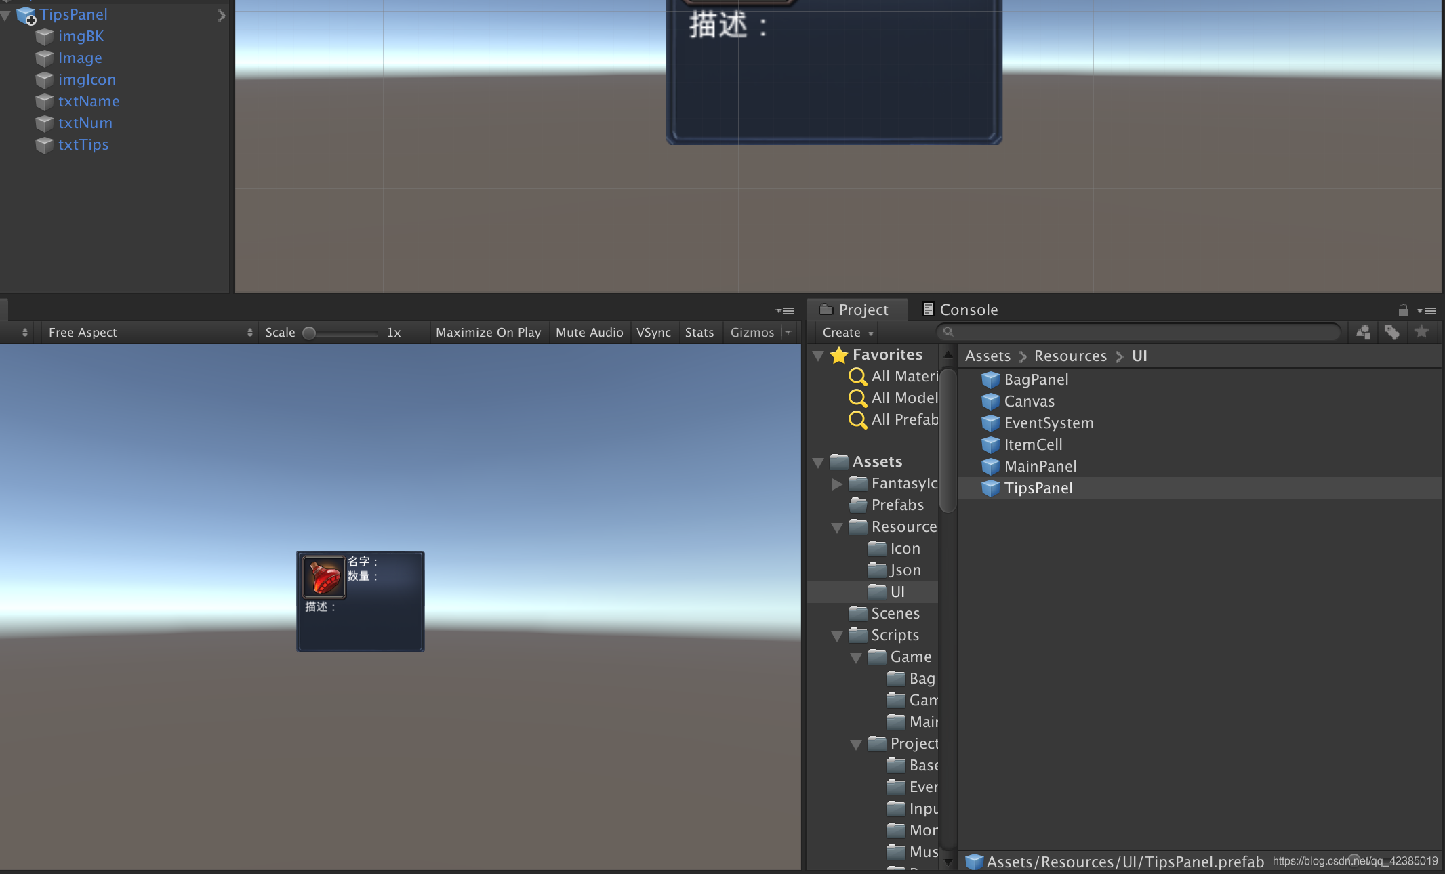Click the Create button in Project panel
The width and height of the screenshot is (1445, 874).
coord(847,331)
